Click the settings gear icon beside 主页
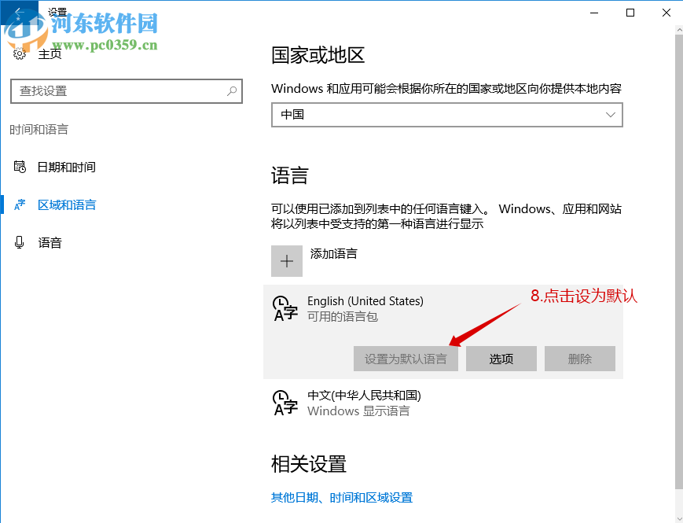 click(x=19, y=52)
